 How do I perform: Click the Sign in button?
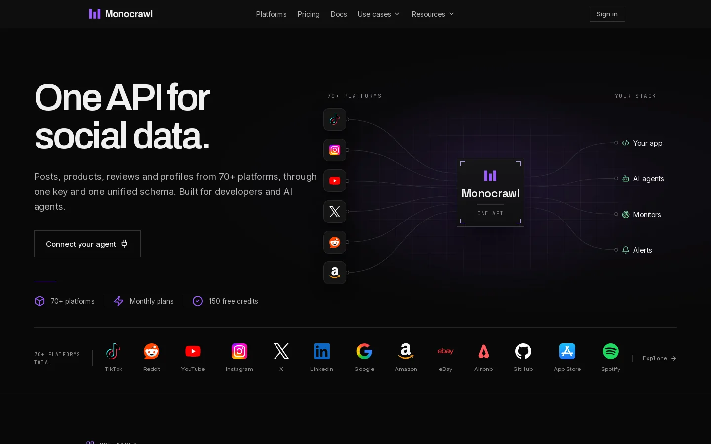(x=607, y=14)
